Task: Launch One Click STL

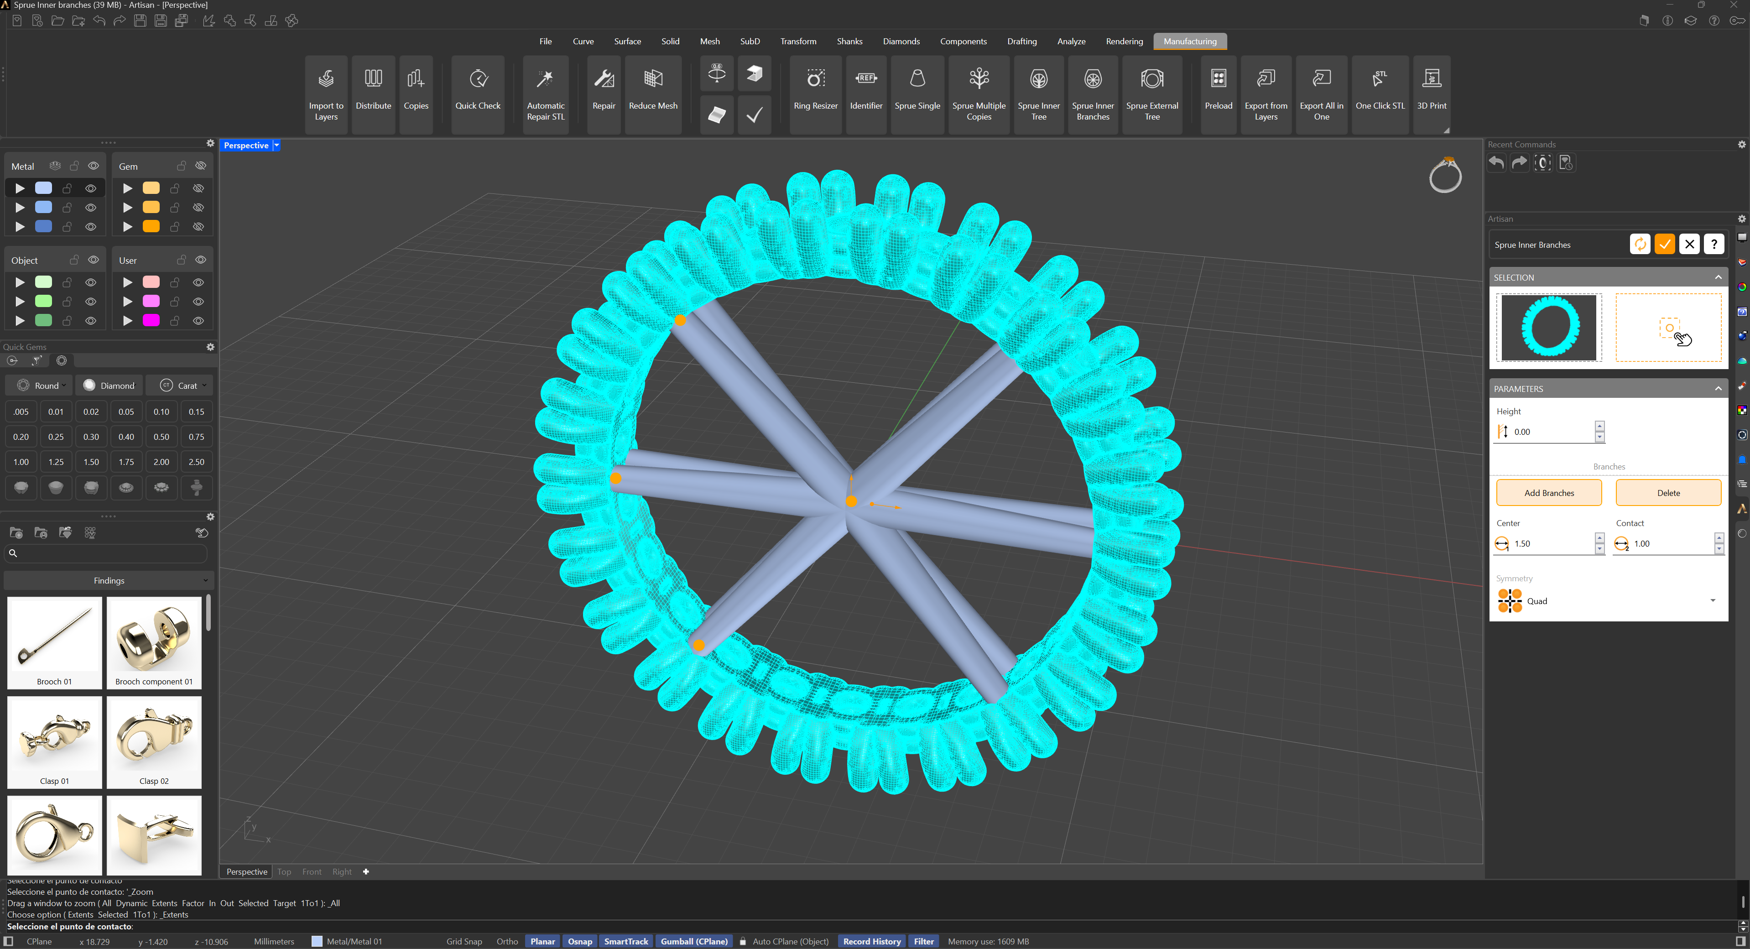Action: click(1380, 94)
